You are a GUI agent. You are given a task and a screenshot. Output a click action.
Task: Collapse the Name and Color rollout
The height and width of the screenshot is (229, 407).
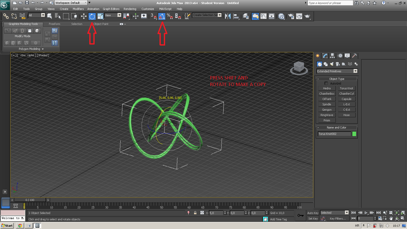pyautogui.click(x=337, y=127)
